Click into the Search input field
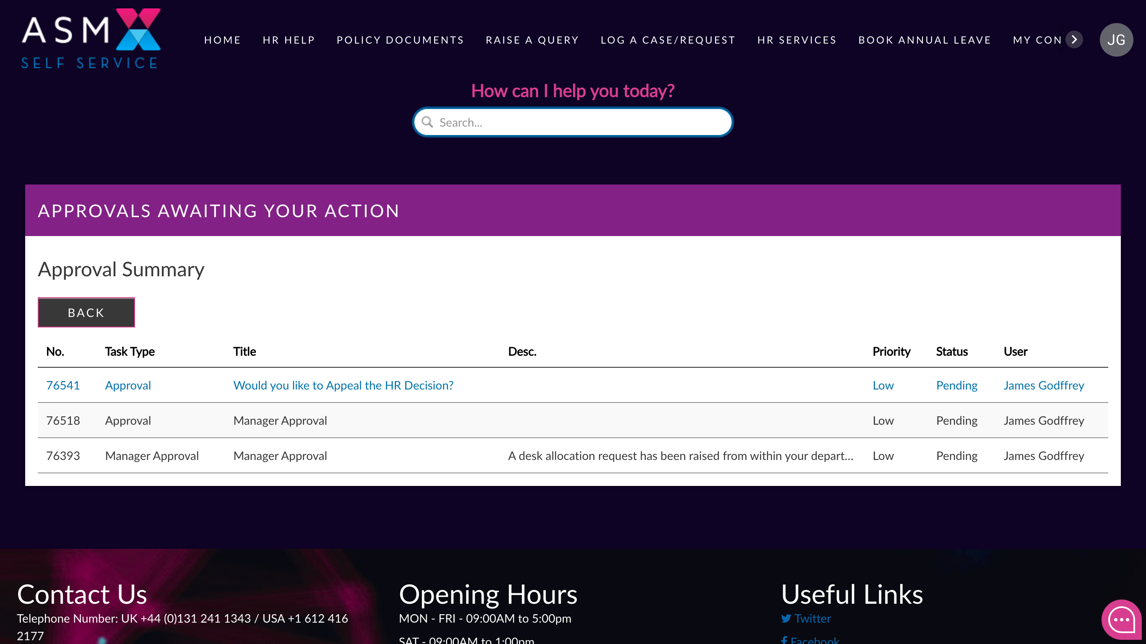The height and width of the screenshot is (644, 1146). [578, 122]
